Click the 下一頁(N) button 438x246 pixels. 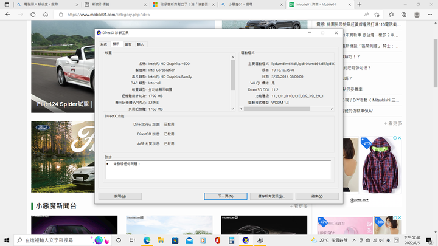tap(226, 196)
